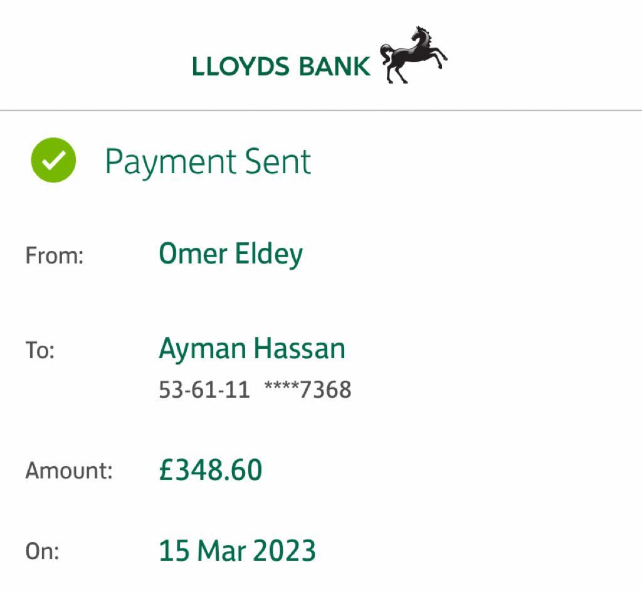Click the On: date label
The width and height of the screenshot is (642, 591).
coord(42,551)
